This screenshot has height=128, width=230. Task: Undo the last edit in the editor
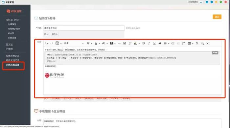(47, 43)
